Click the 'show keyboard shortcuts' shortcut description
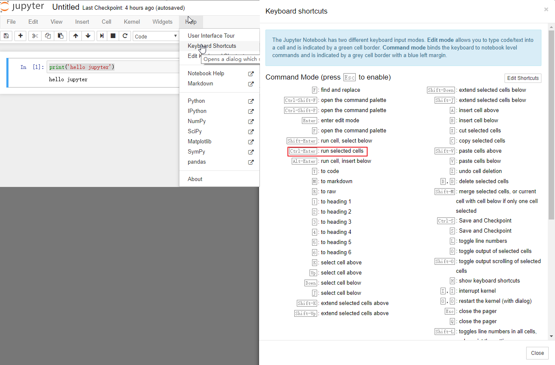The image size is (555, 365). (x=489, y=281)
